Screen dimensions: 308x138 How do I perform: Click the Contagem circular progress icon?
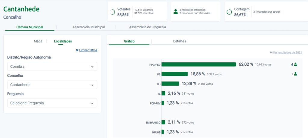click(x=229, y=12)
